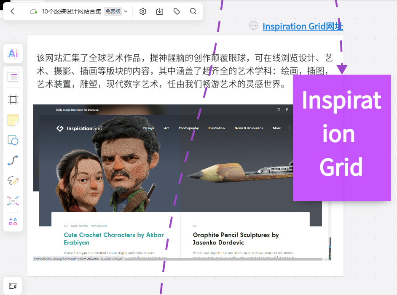The image size is (397, 295).
Task: Click Design in the website nav
Action: click(149, 128)
